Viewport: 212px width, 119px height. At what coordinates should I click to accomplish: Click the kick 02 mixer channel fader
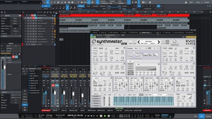(x=55, y=93)
